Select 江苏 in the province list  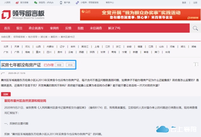(107, 47)
